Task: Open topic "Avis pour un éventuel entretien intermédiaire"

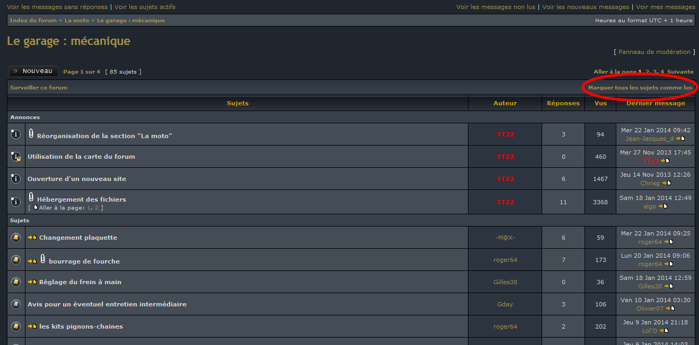Action: pos(107,304)
